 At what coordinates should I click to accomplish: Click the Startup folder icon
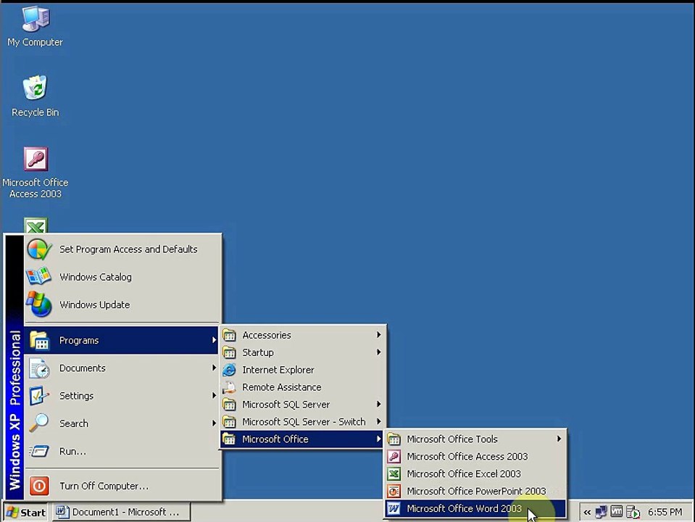click(x=229, y=352)
